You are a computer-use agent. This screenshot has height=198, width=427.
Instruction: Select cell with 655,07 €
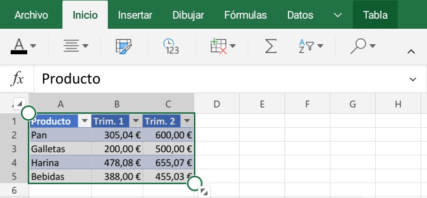tap(168, 162)
